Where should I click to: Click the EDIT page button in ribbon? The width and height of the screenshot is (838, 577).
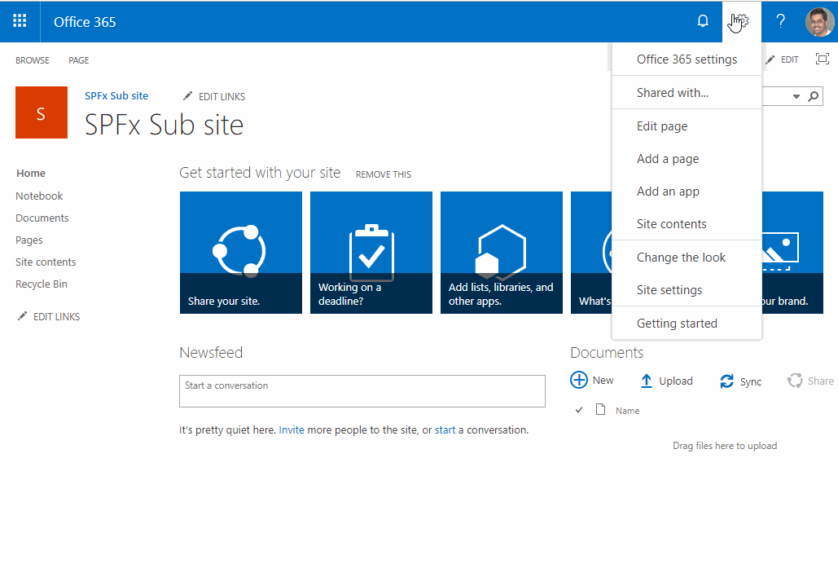783,59
